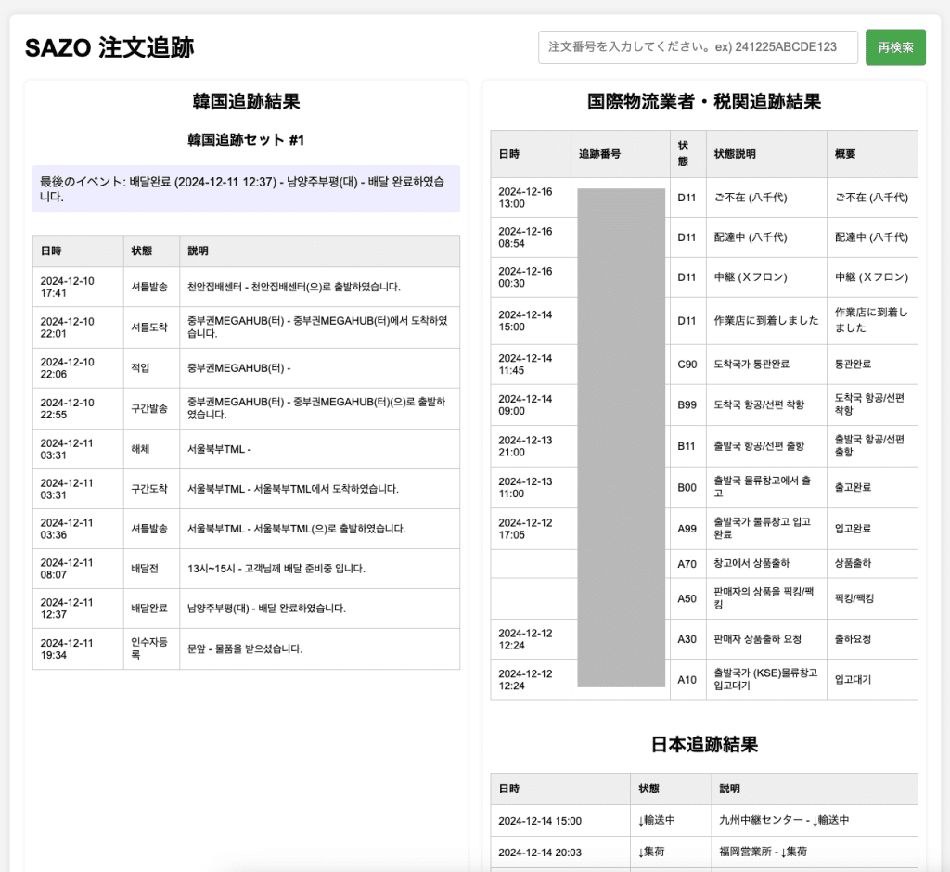Click the order number input field
Screen dimensions: 950x872
697,47
